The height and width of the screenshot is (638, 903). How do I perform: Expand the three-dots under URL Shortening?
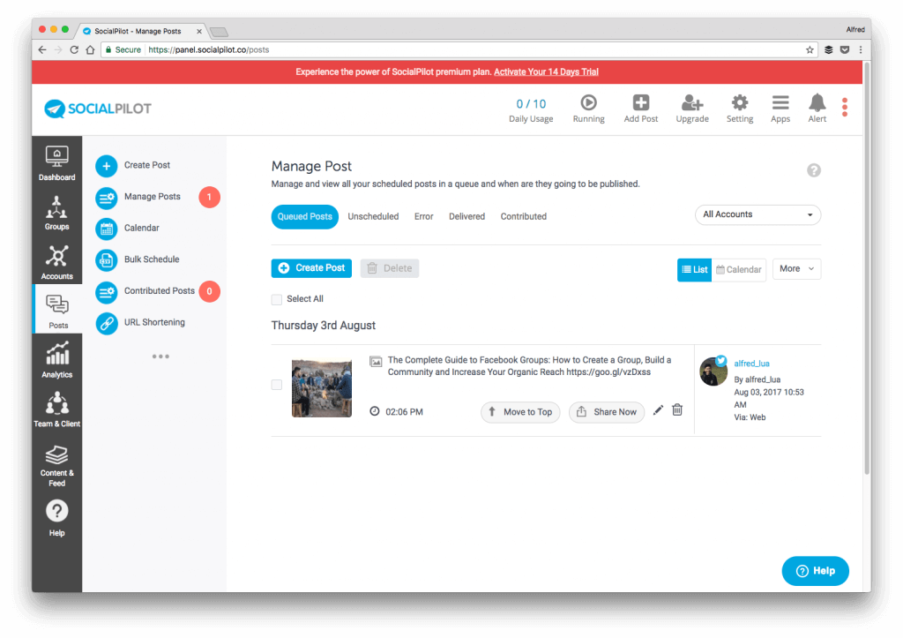[160, 357]
